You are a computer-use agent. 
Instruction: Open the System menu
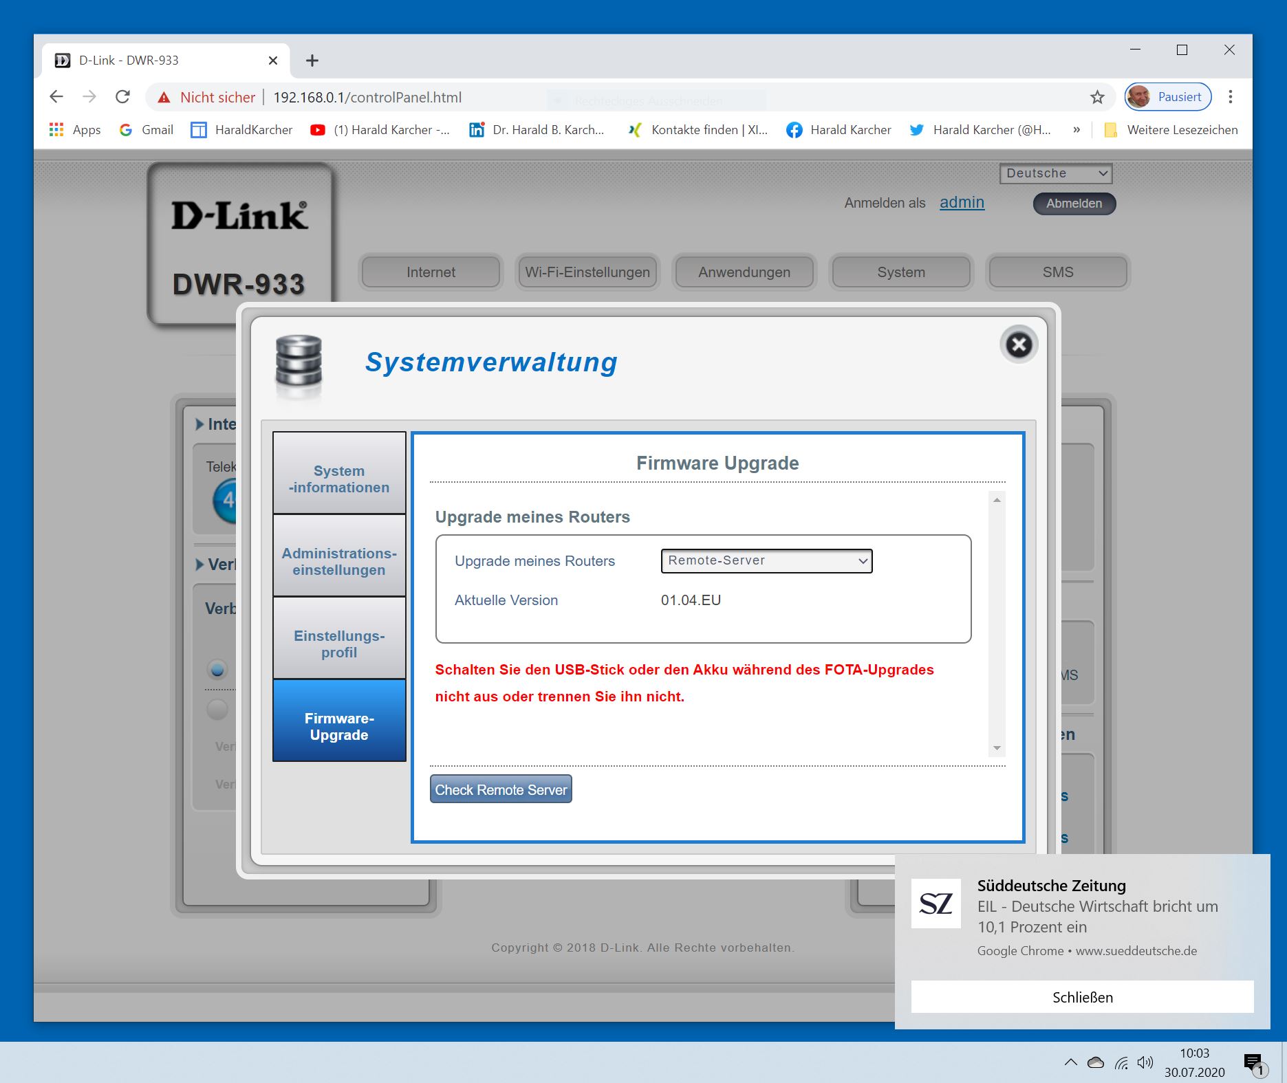[x=901, y=272]
